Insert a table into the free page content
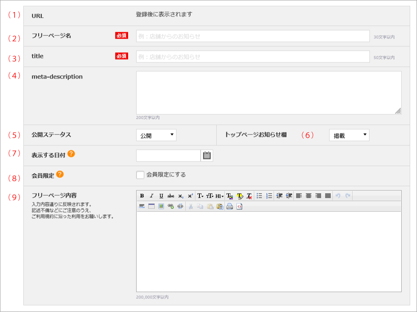The width and height of the screenshot is (417, 312). coord(151,207)
